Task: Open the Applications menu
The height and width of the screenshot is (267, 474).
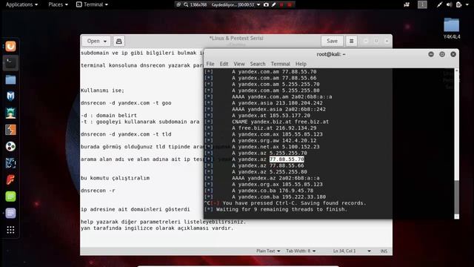Action: coord(21,4)
